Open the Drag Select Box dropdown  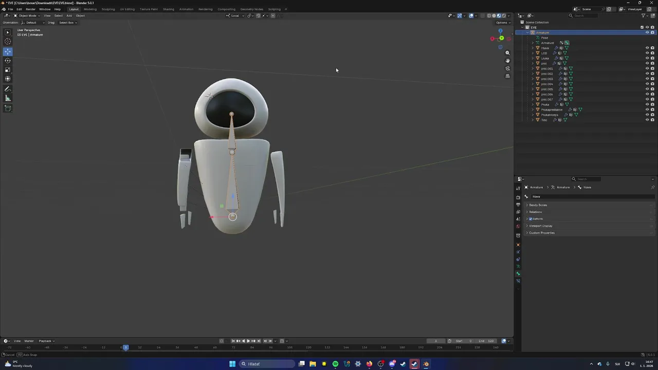click(x=67, y=23)
